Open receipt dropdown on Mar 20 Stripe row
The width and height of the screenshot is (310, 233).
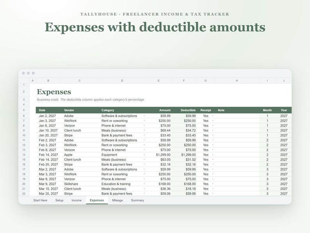[x=213, y=194]
